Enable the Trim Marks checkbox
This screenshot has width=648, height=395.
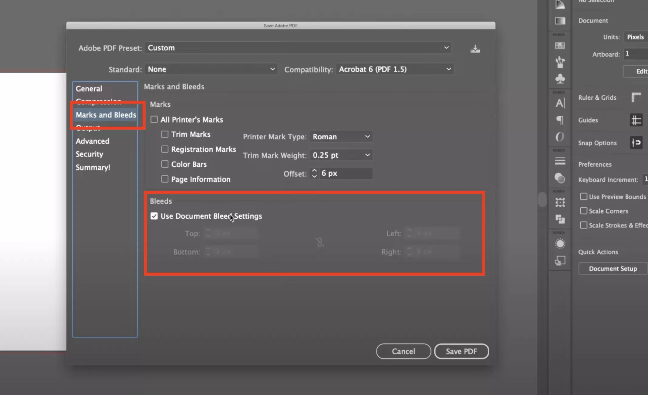click(x=165, y=134)
